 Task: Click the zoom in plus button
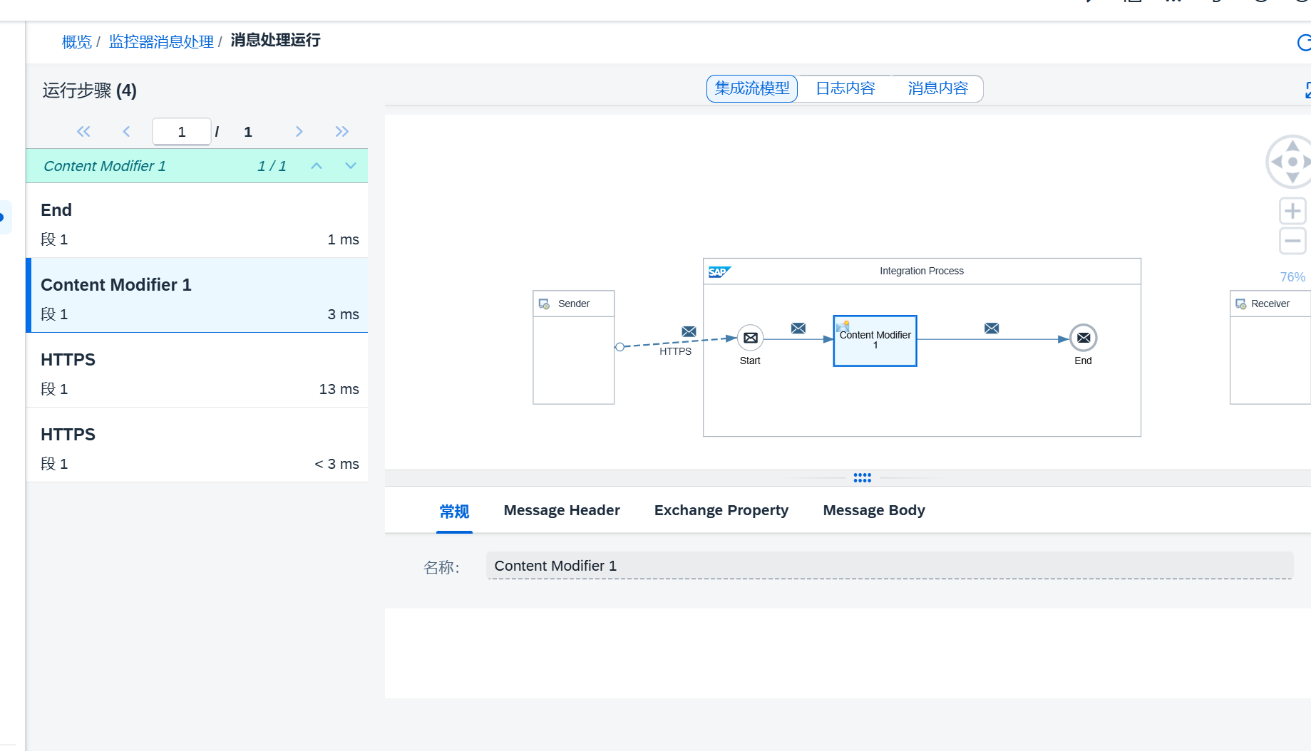coord(1292,211)
